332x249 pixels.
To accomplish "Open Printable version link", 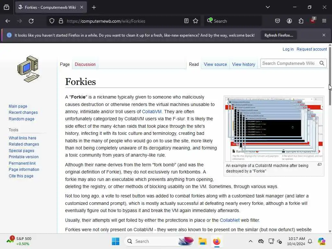I will (24, 157).
